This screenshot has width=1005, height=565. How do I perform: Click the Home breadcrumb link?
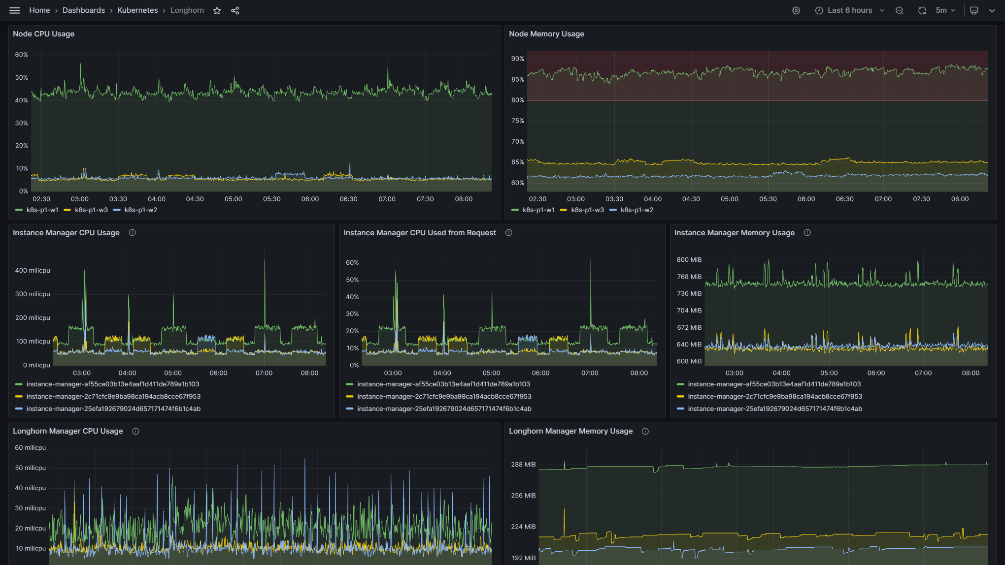coord(39,10)
